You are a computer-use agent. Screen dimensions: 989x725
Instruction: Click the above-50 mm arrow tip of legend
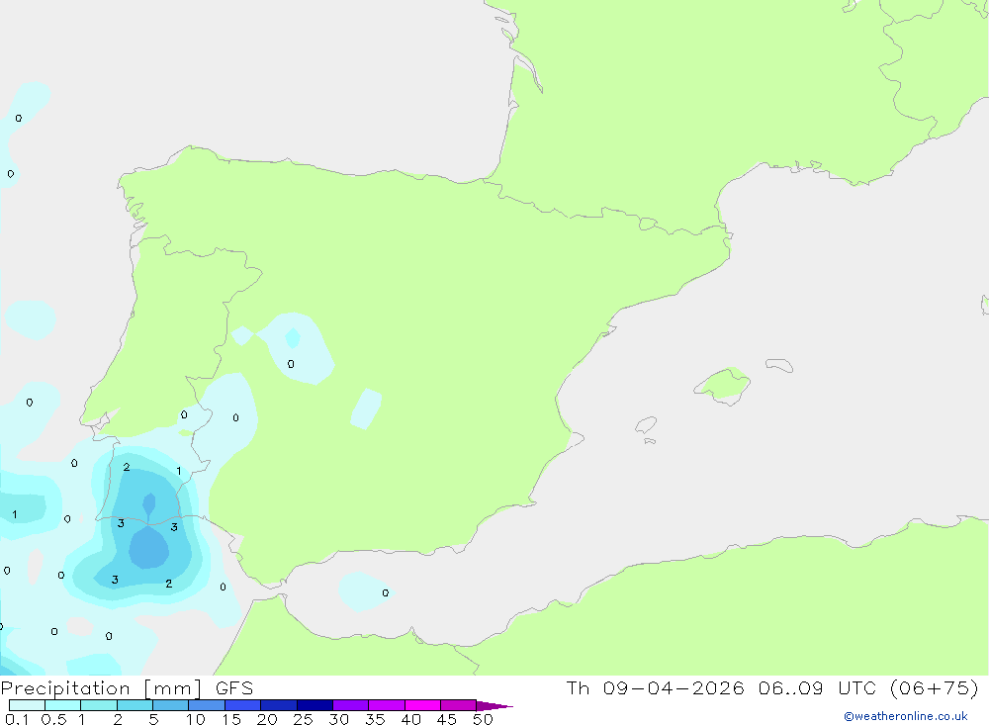pyautogui.click(x=494, y=705)
